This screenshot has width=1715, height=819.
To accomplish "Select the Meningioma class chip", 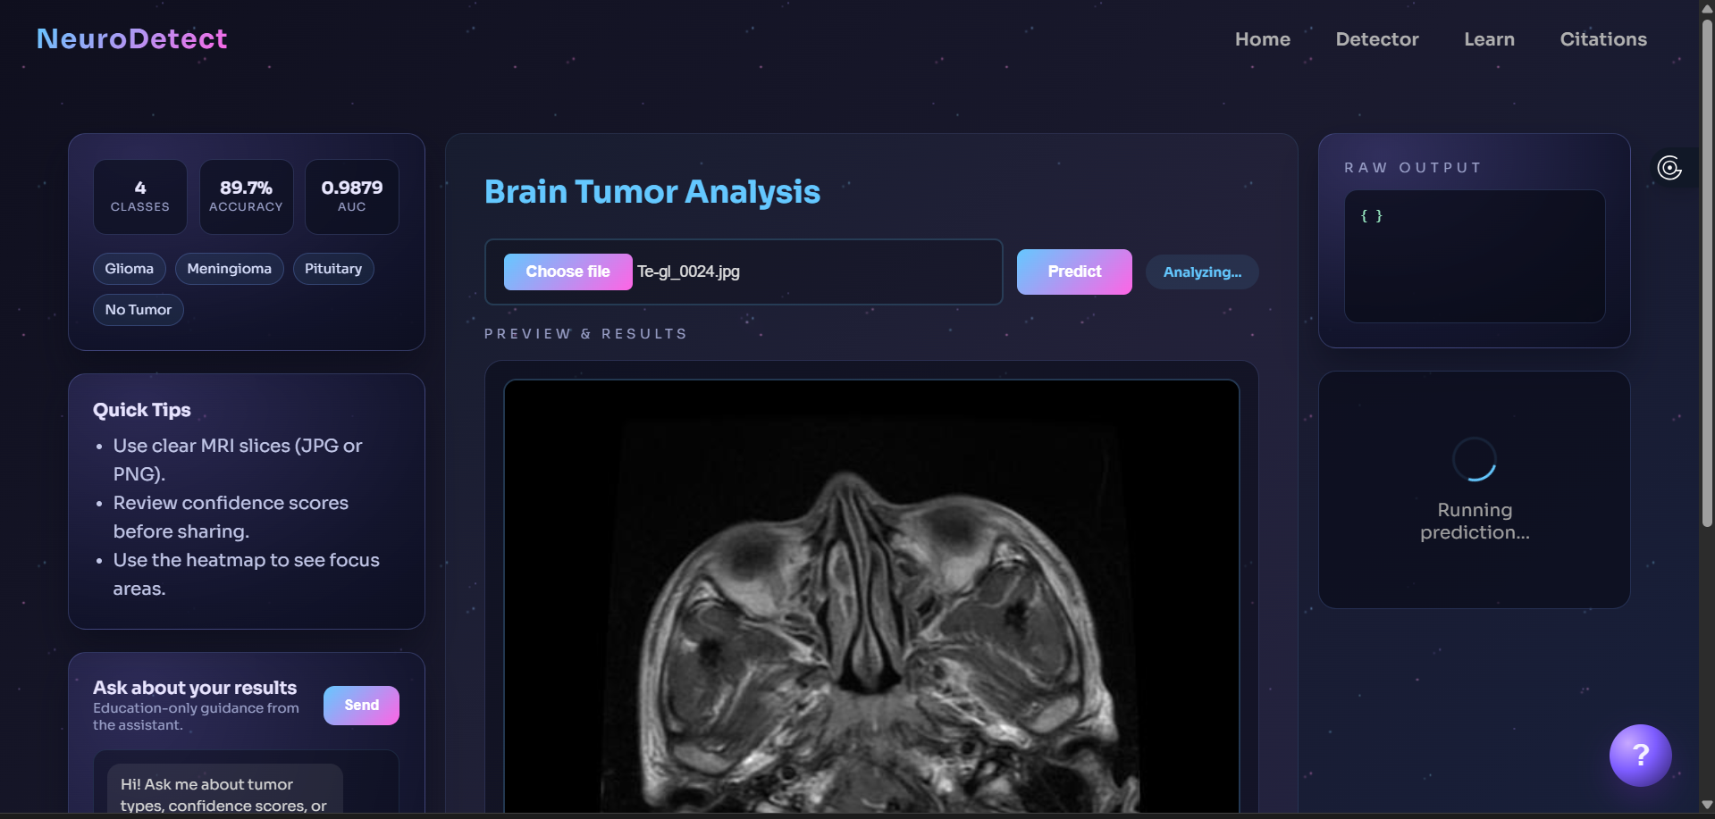I will 230,269.
